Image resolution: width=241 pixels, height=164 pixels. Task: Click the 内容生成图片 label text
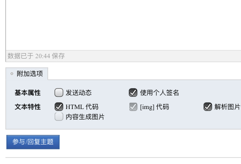(x=85, y=117)
